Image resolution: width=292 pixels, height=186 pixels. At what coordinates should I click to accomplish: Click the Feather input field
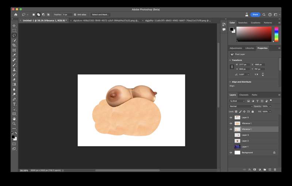click(67, 15)
